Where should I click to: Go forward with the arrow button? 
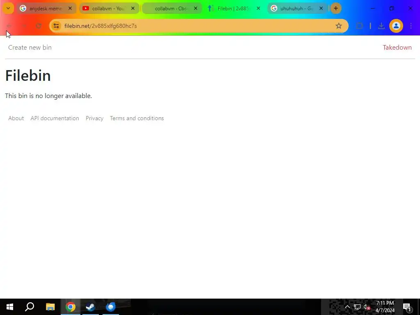(x=24, y=26)
